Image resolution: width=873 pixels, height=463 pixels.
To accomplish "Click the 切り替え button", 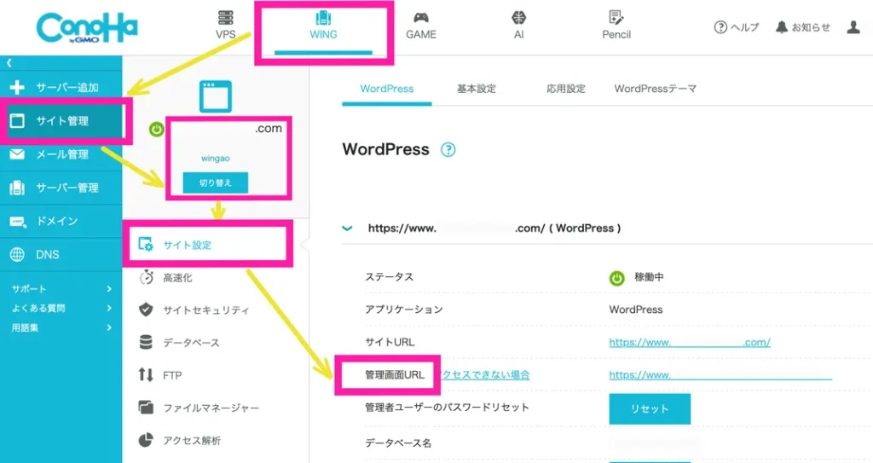I will pyautogui.click(x=216, y=182).
